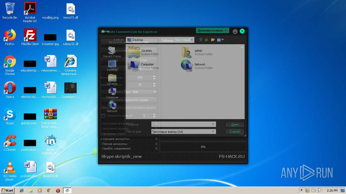Click the taskbar clock 2:26 PM

coord(332,190)
